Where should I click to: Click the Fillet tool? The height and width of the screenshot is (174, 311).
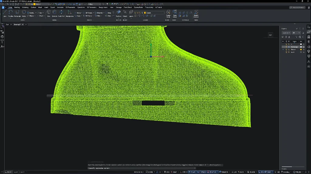click(x=98, y=16)
